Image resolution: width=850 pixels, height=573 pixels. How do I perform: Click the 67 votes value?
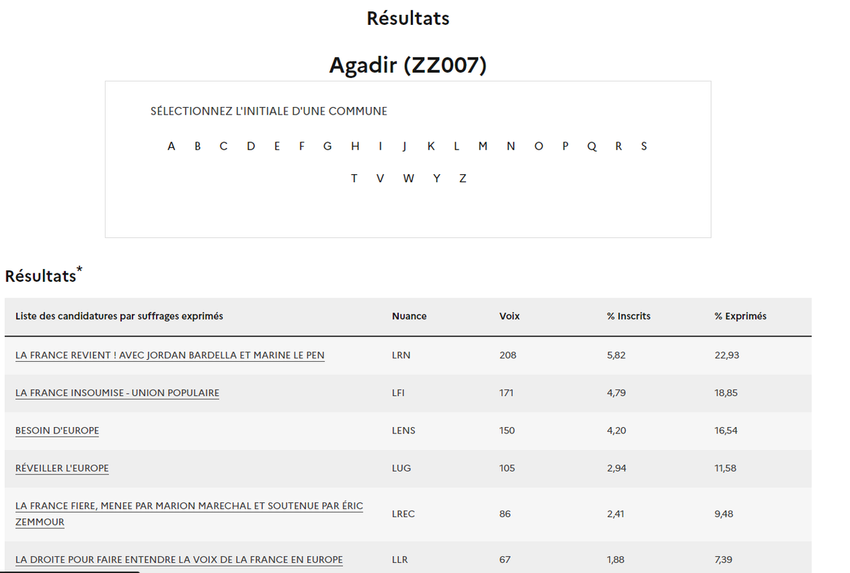[505, 560]
